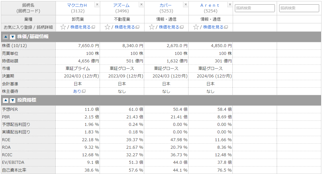324x174 pixels.
Task: Click up arrow in 株価/基礎情報 header
Action: click(6, 37)
